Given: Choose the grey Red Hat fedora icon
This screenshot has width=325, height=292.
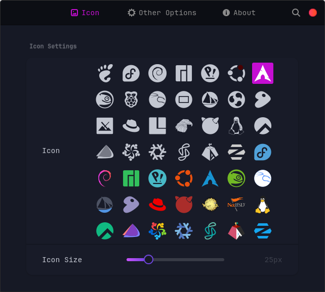Looking at the screenshot, I should (x=131, y=126).
